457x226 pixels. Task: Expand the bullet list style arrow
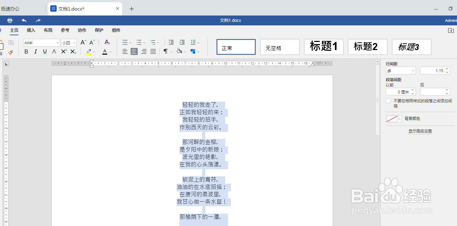[x=131, y=43]
